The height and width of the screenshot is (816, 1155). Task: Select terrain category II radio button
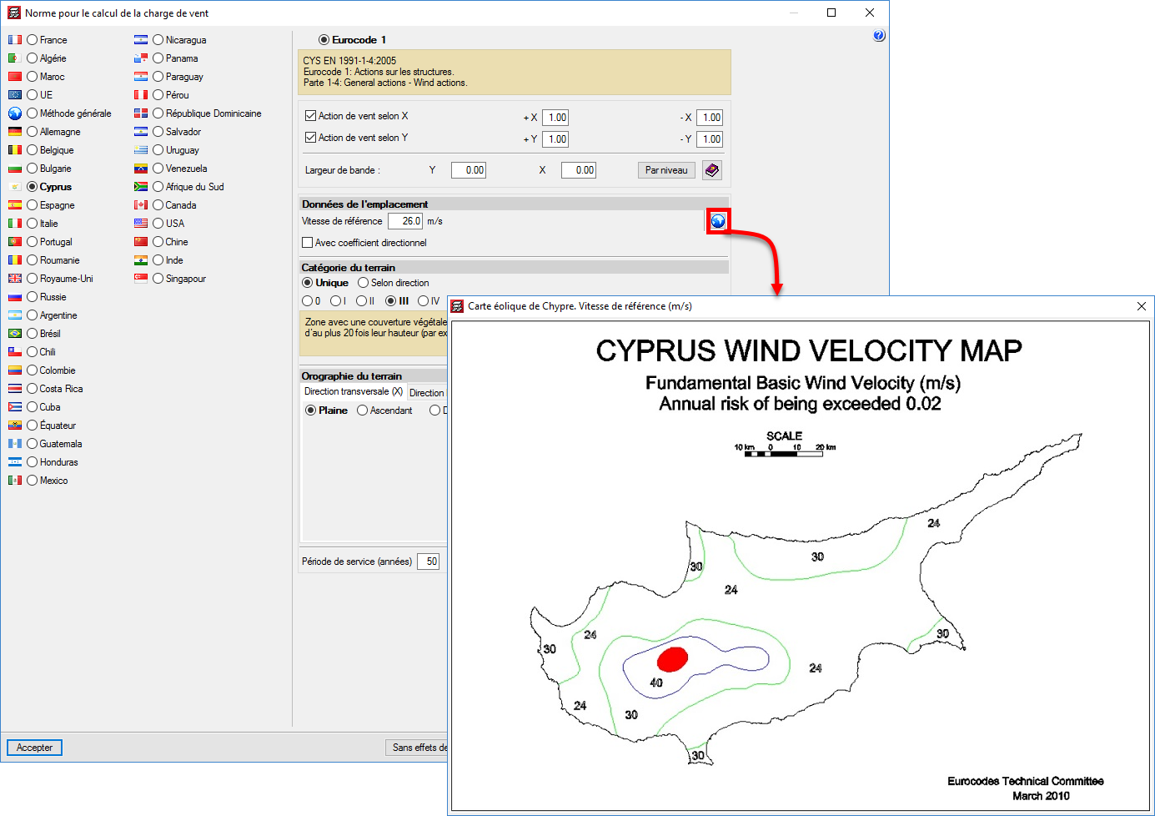(361, 301)
